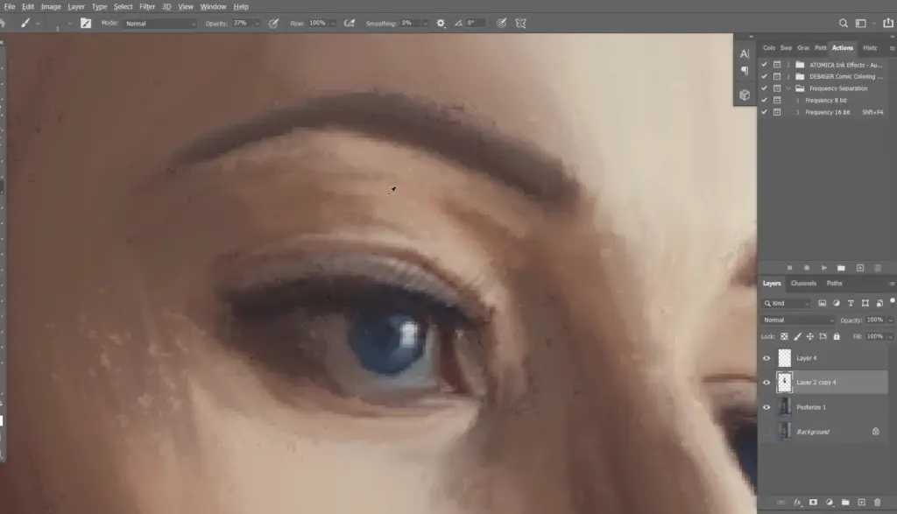Open the Filter menu

click(146, 6)
